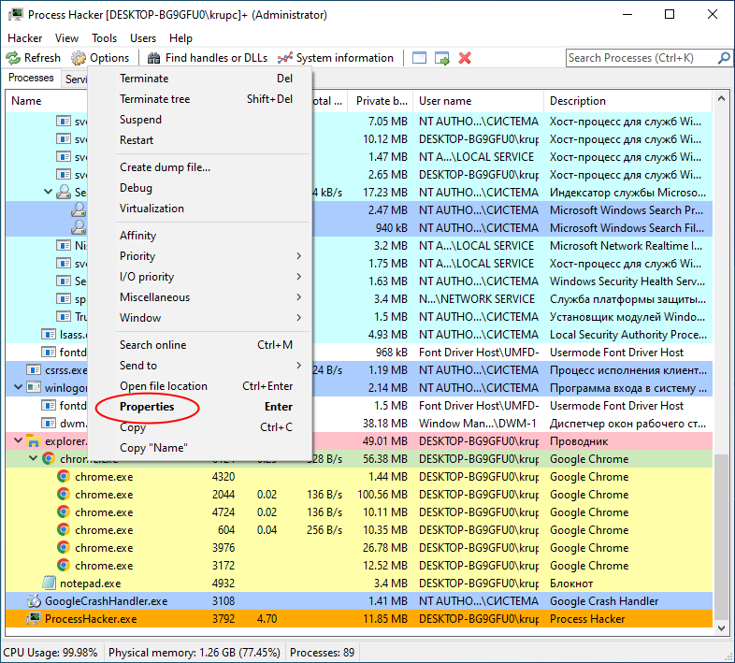Click Chrome icon of PID 2044
735x663 pixels.
click(64, 494)
